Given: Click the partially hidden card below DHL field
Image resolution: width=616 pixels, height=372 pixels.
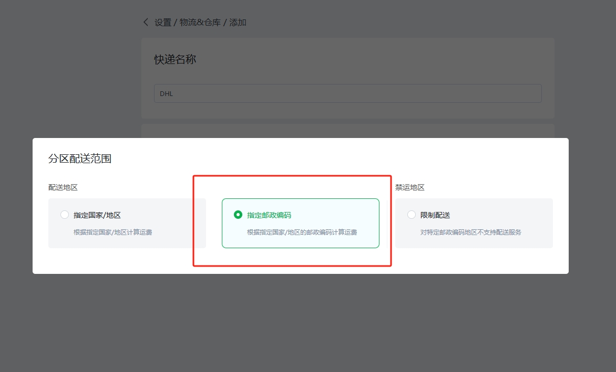Looking at the screenshot, I should (x=347, y=131).
